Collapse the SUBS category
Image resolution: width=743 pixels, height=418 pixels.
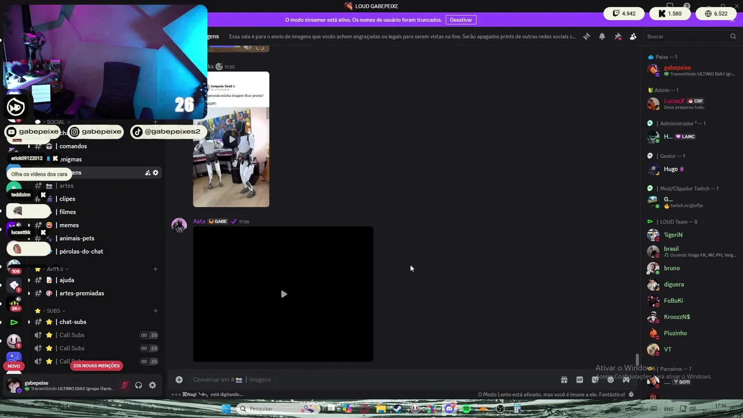[x=53, y=311]
